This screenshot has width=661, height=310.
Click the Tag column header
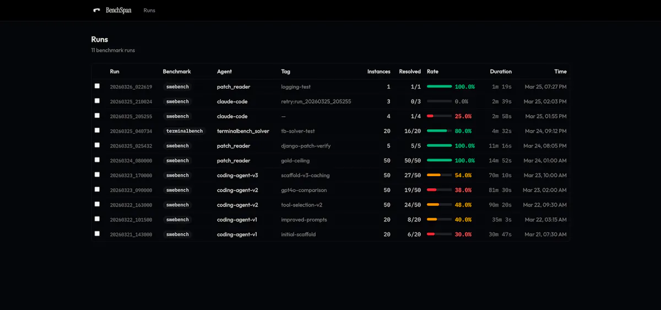click(x=285, y=72)
